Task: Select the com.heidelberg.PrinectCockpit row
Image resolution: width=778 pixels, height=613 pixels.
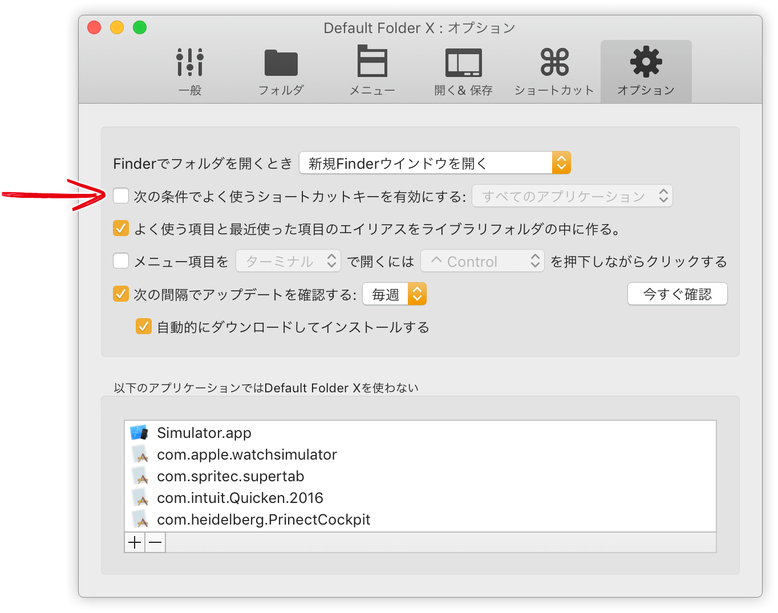Action: (420, 519)
